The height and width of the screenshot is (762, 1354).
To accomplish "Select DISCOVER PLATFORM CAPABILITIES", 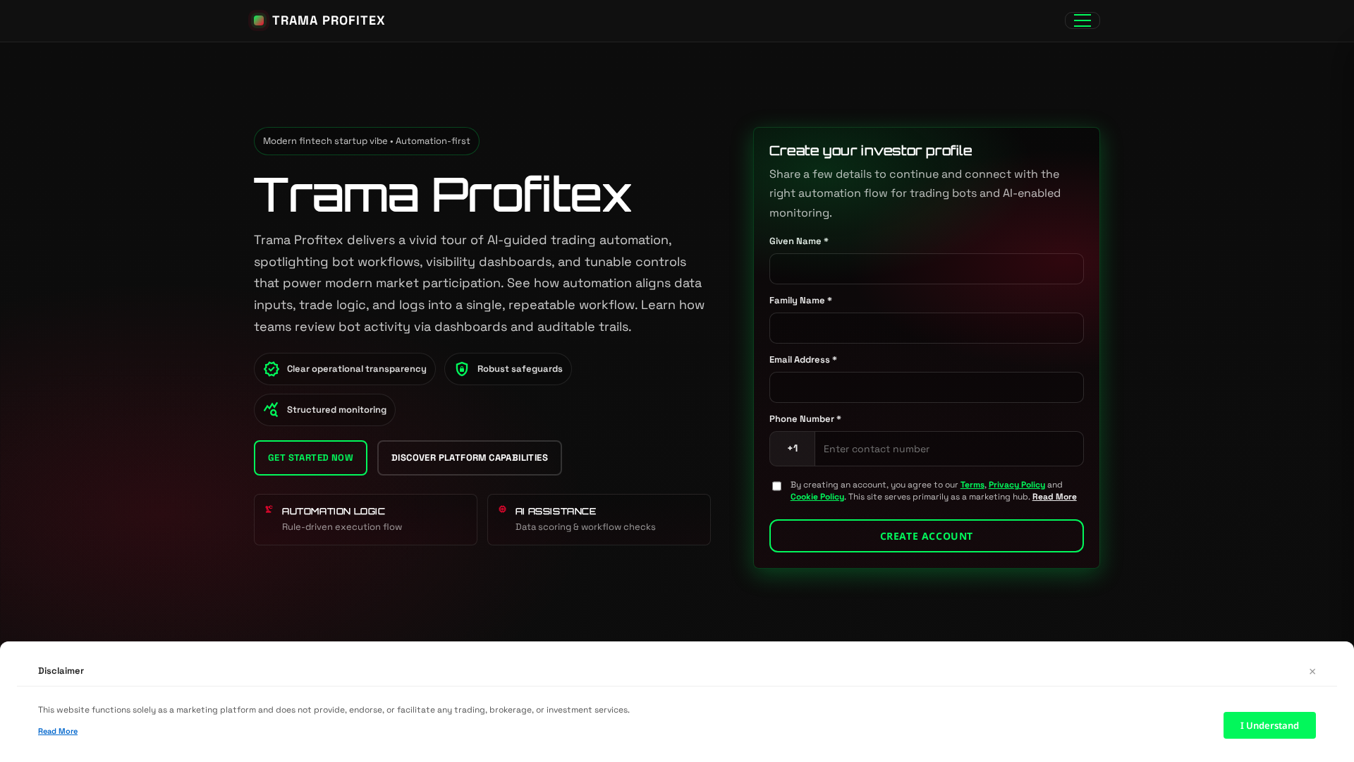I will 469,457.
